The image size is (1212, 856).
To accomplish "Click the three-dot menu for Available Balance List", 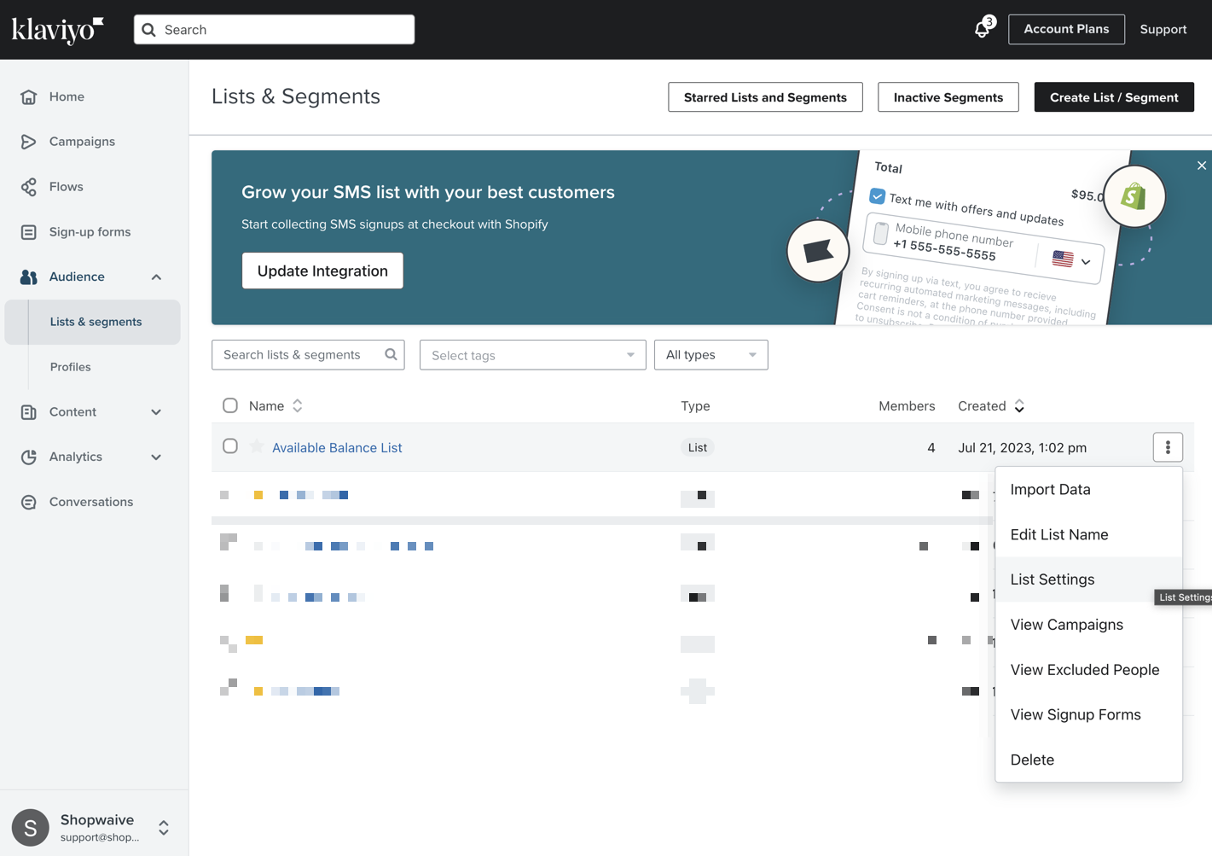I will point(1167,447).
